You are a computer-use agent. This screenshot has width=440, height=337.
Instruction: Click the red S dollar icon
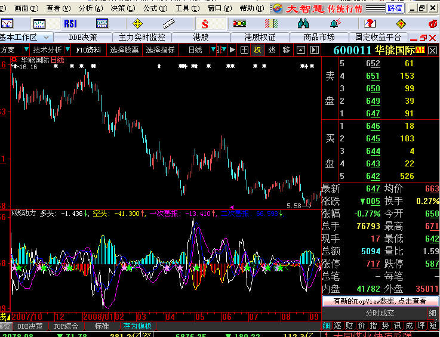tap(205, 24)
